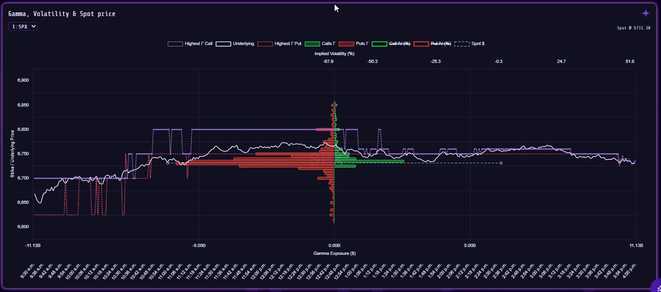Click the Implied Volatility (%) axis label
This screenshot has width=661, height=292.
point(335,54)
